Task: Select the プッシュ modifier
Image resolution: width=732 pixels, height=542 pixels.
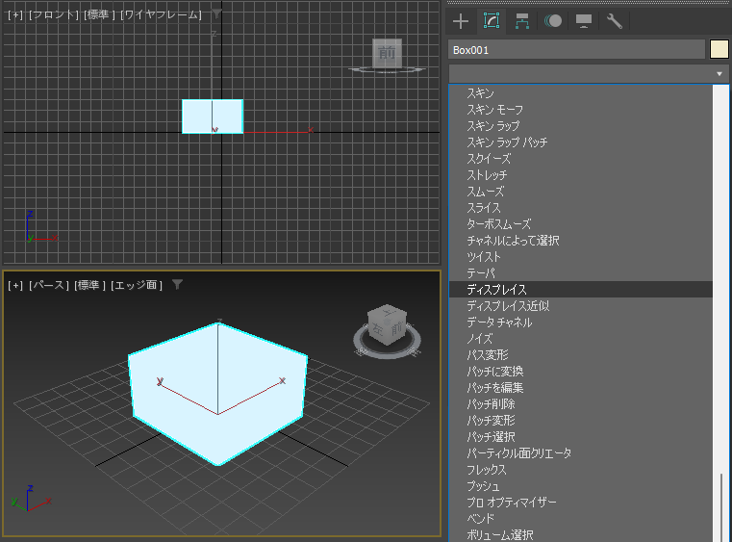Action: [x=581, y=486]
